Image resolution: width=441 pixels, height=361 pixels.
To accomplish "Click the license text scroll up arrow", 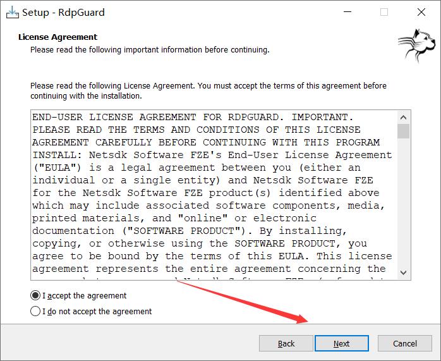I will click(x=403, y=118).
